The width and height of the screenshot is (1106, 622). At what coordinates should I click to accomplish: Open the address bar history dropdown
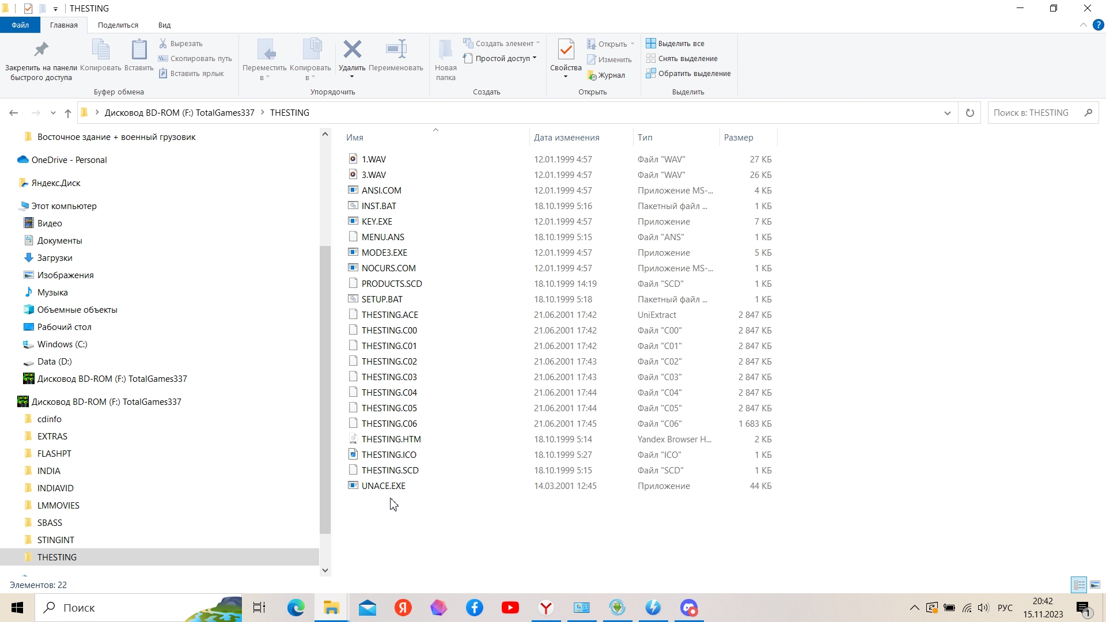pos(948,113)
